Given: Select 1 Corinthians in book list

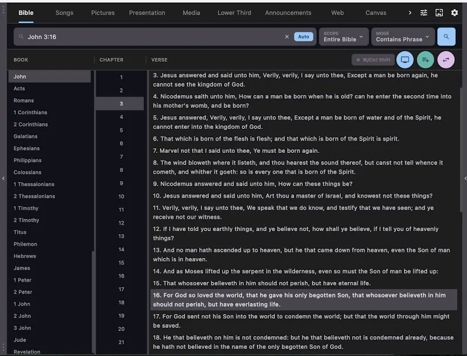Looking at the screenshot, I should pos(50,112).
